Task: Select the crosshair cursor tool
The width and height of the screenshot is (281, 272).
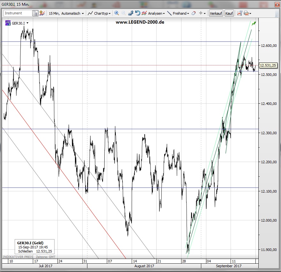Action: coord(201,13)
